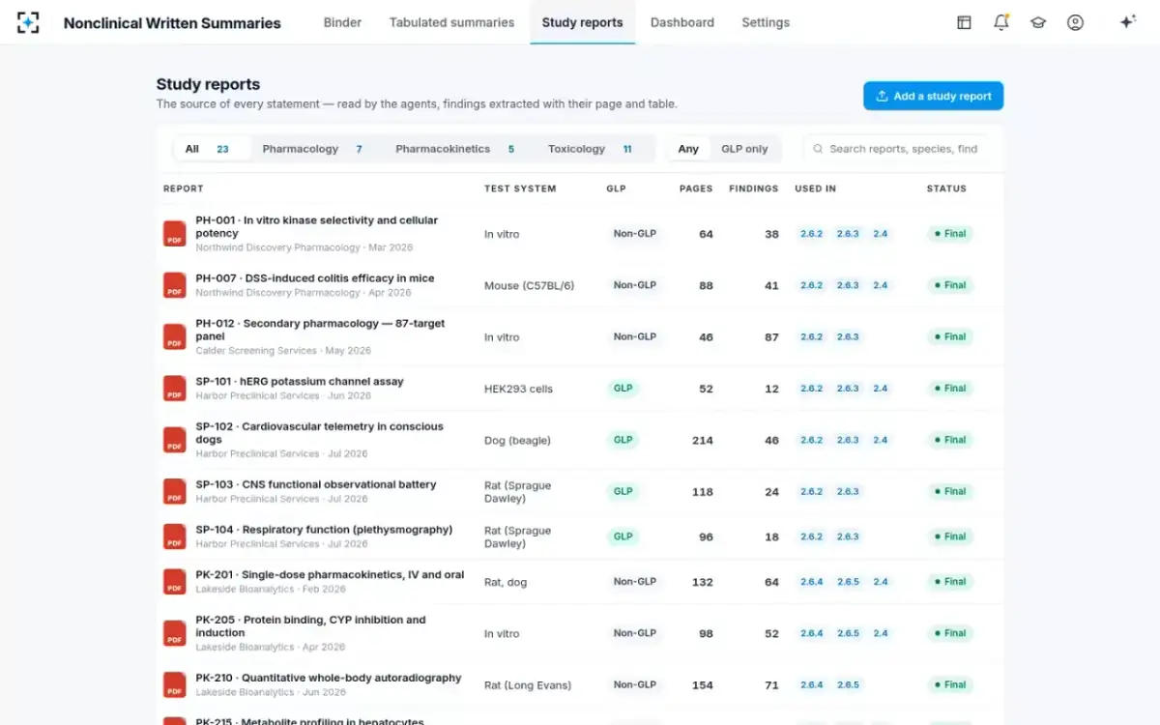Image resolution: width=1160 pixels, height=725 pixels.
Task: Open the Settings tab
Action: pyautogui.click(x=766, y=22)
